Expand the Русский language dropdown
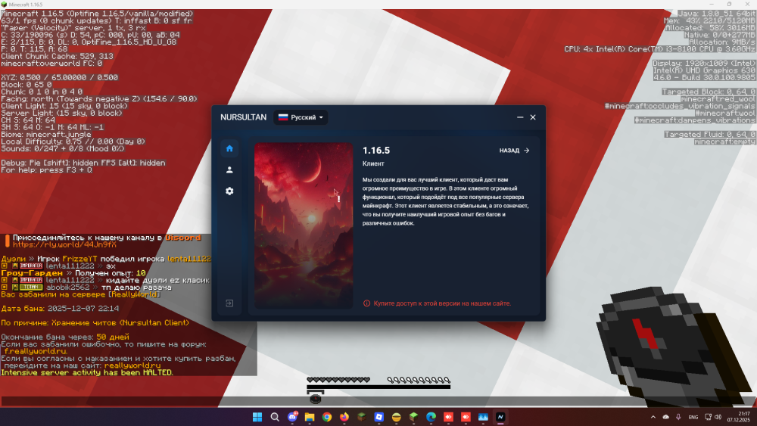 (301, 117)
